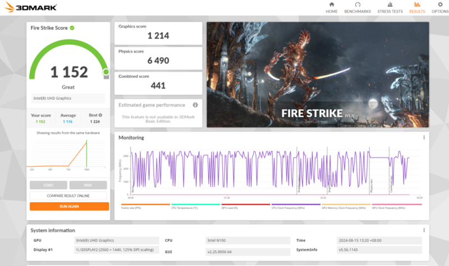The height and width of the screenshot is (266, 449).
Task: Click Compare Result Online
Action: (x=68, y=196)
